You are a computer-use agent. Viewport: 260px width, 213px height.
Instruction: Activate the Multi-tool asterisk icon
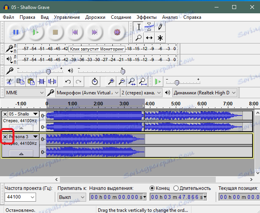[x=160, y=38]
